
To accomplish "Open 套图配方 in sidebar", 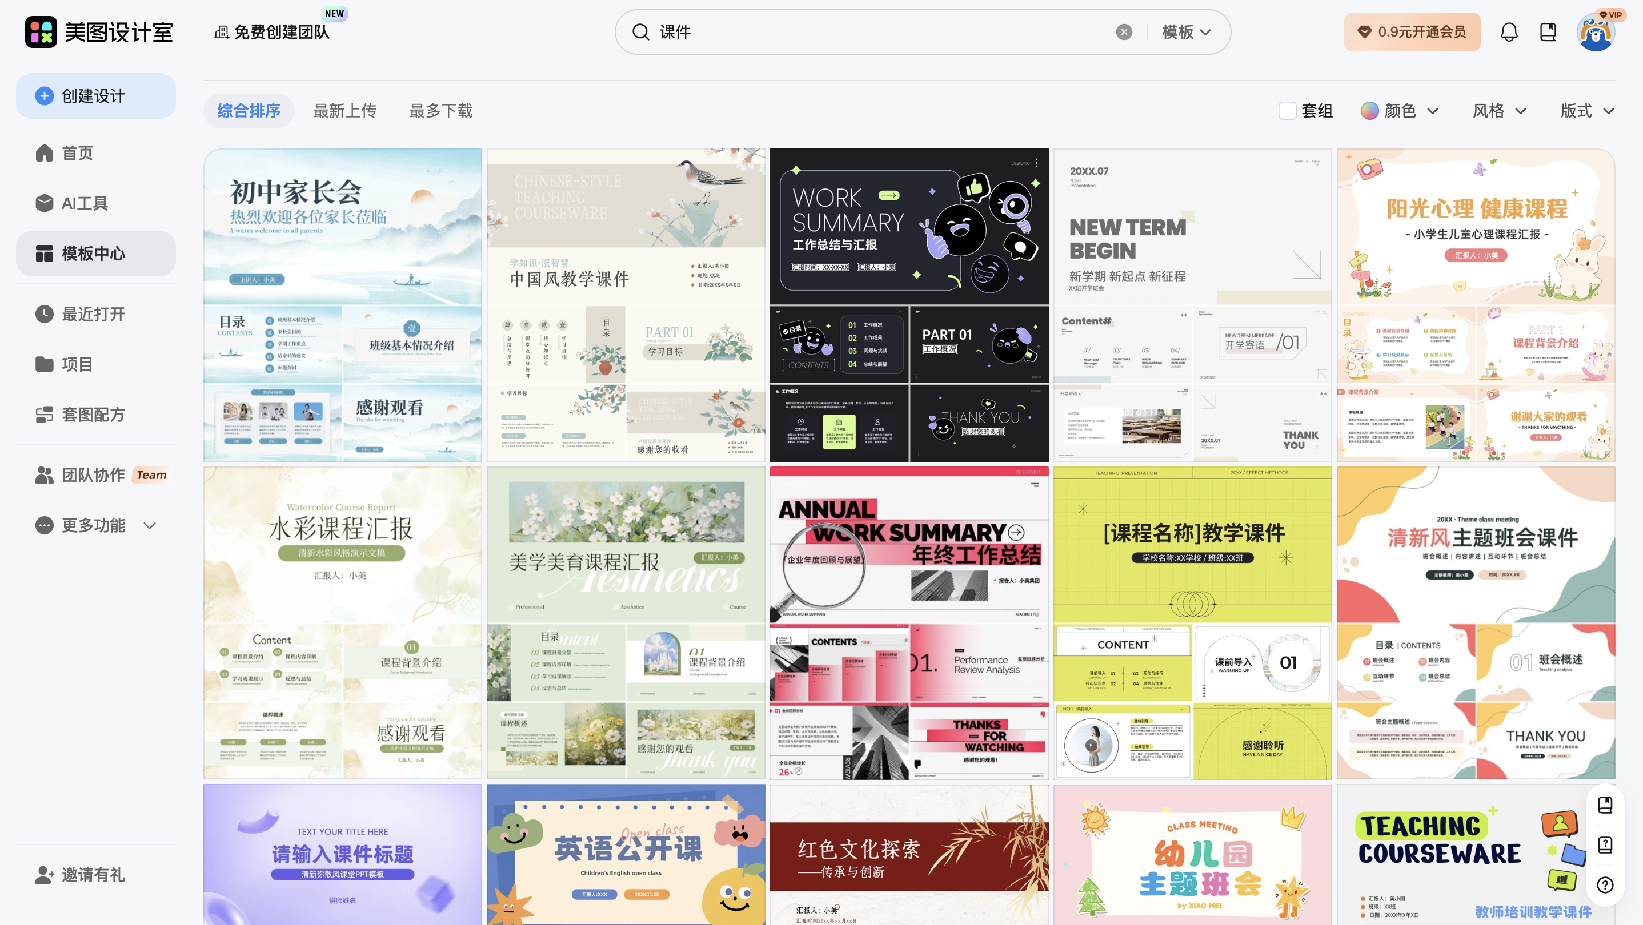I will (93, 415).
